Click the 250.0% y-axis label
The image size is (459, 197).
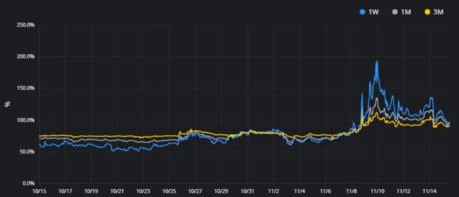pos(27,25)
